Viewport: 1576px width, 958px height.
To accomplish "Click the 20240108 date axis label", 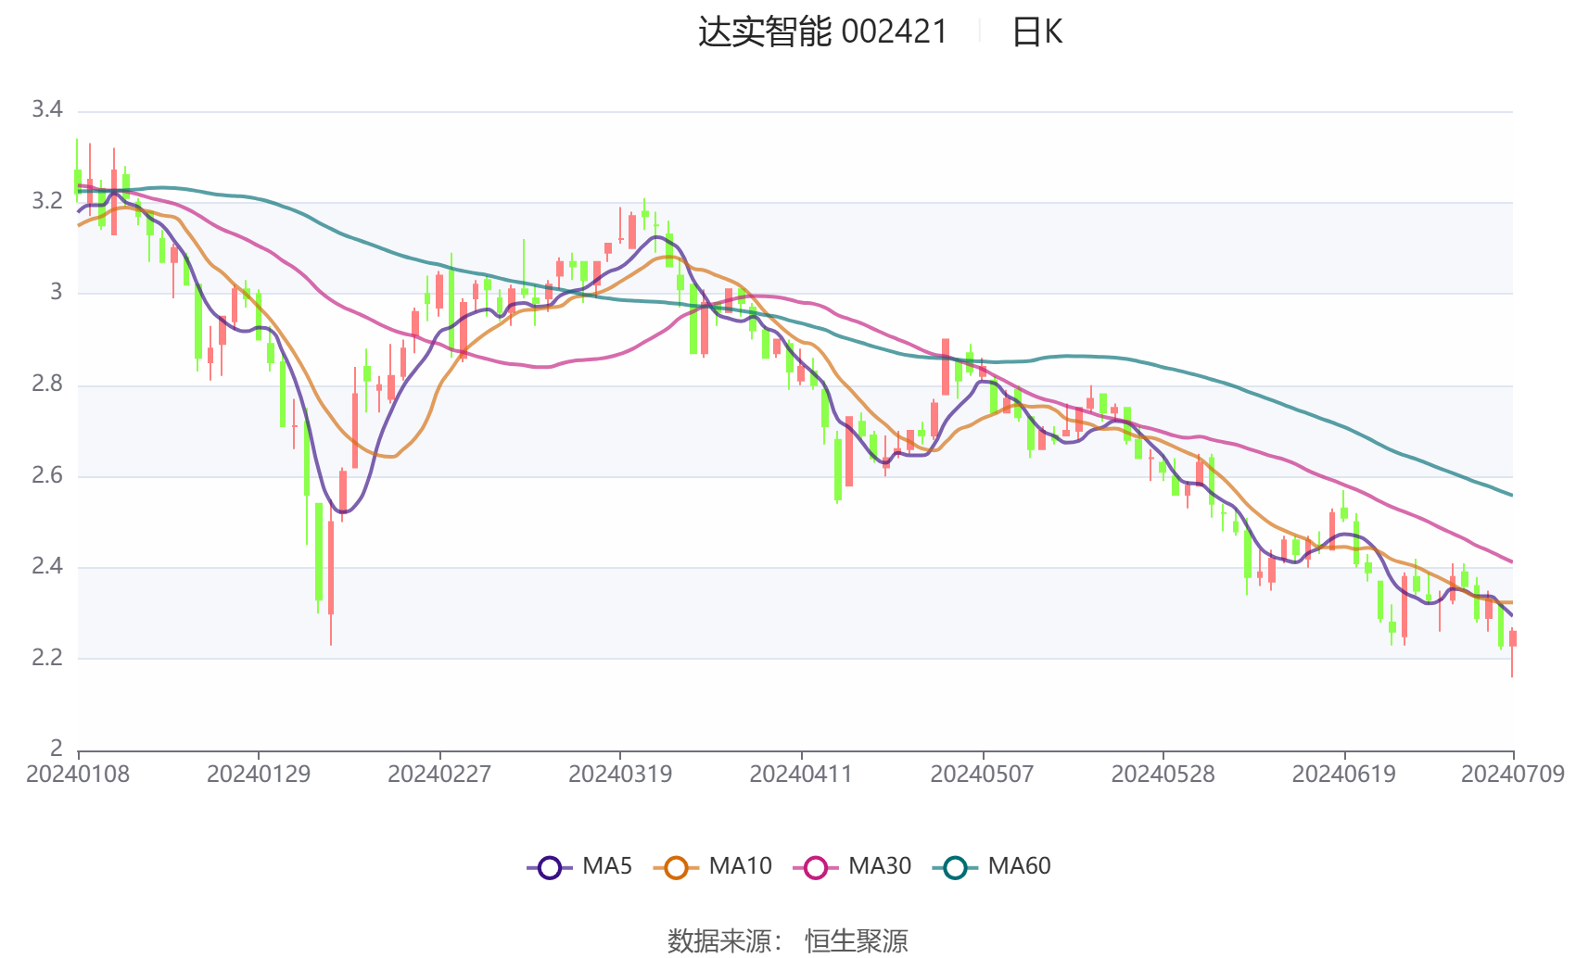I will (x=78, y=775).
